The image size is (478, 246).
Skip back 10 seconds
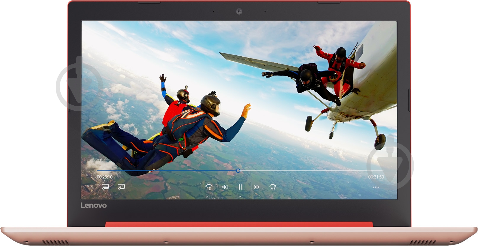[209, 187]
